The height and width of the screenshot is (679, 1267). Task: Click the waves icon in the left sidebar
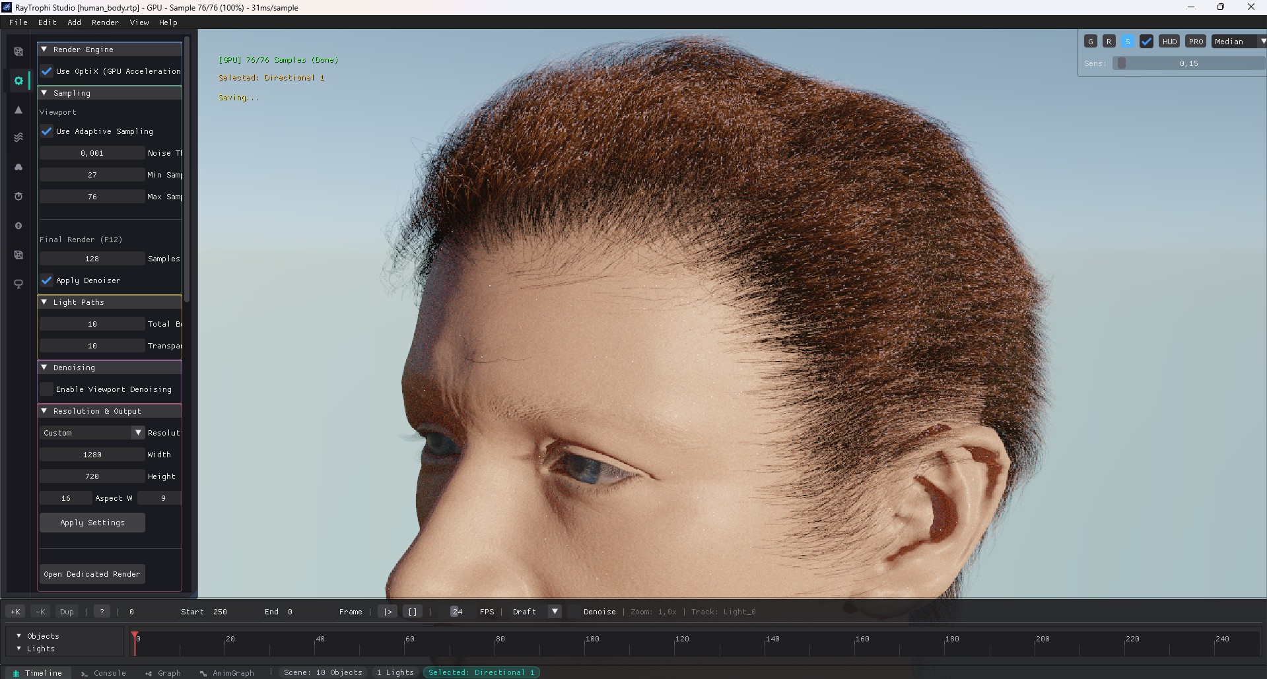click(18, 137)
